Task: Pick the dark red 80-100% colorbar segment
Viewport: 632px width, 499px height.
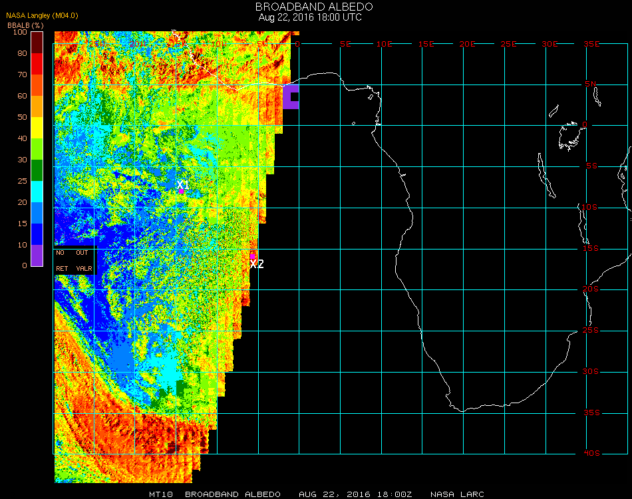Action: tap(37, 42)
